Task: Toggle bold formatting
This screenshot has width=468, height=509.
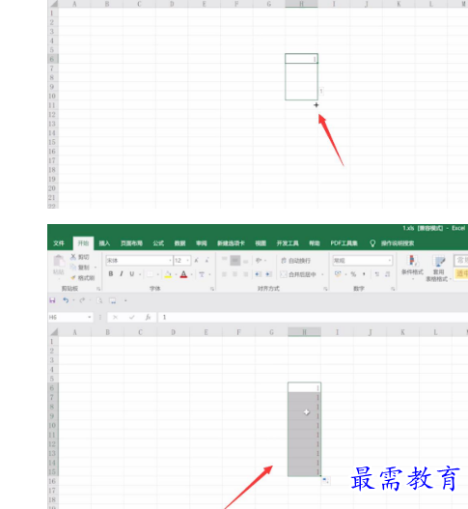Action: click(x=111, y=274)
